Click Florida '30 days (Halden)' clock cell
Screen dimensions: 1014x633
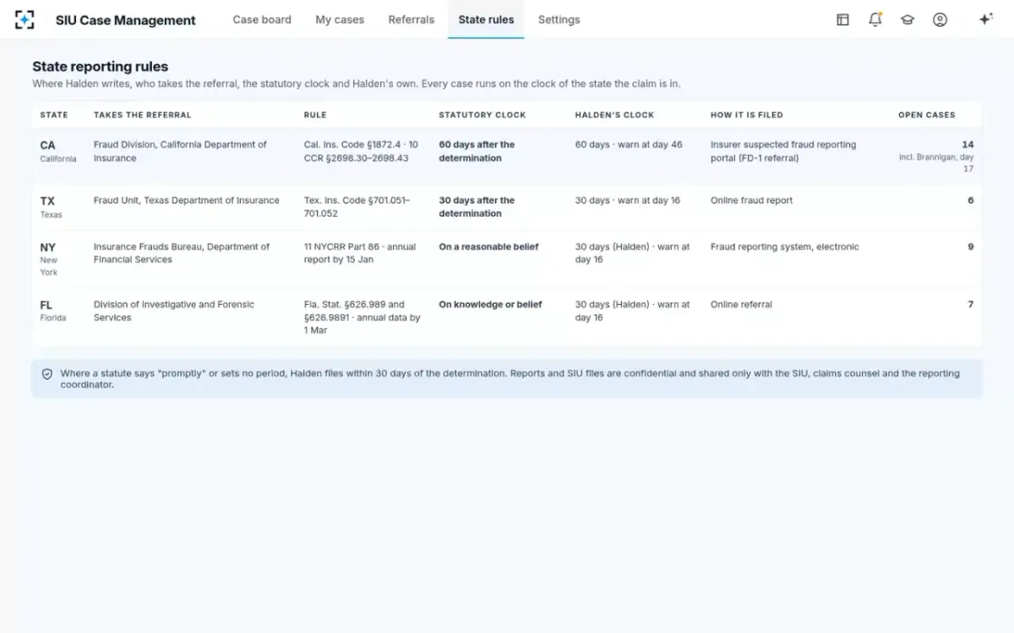click(633, 311)
